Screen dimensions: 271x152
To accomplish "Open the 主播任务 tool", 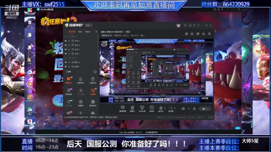I will pos(93,80).
